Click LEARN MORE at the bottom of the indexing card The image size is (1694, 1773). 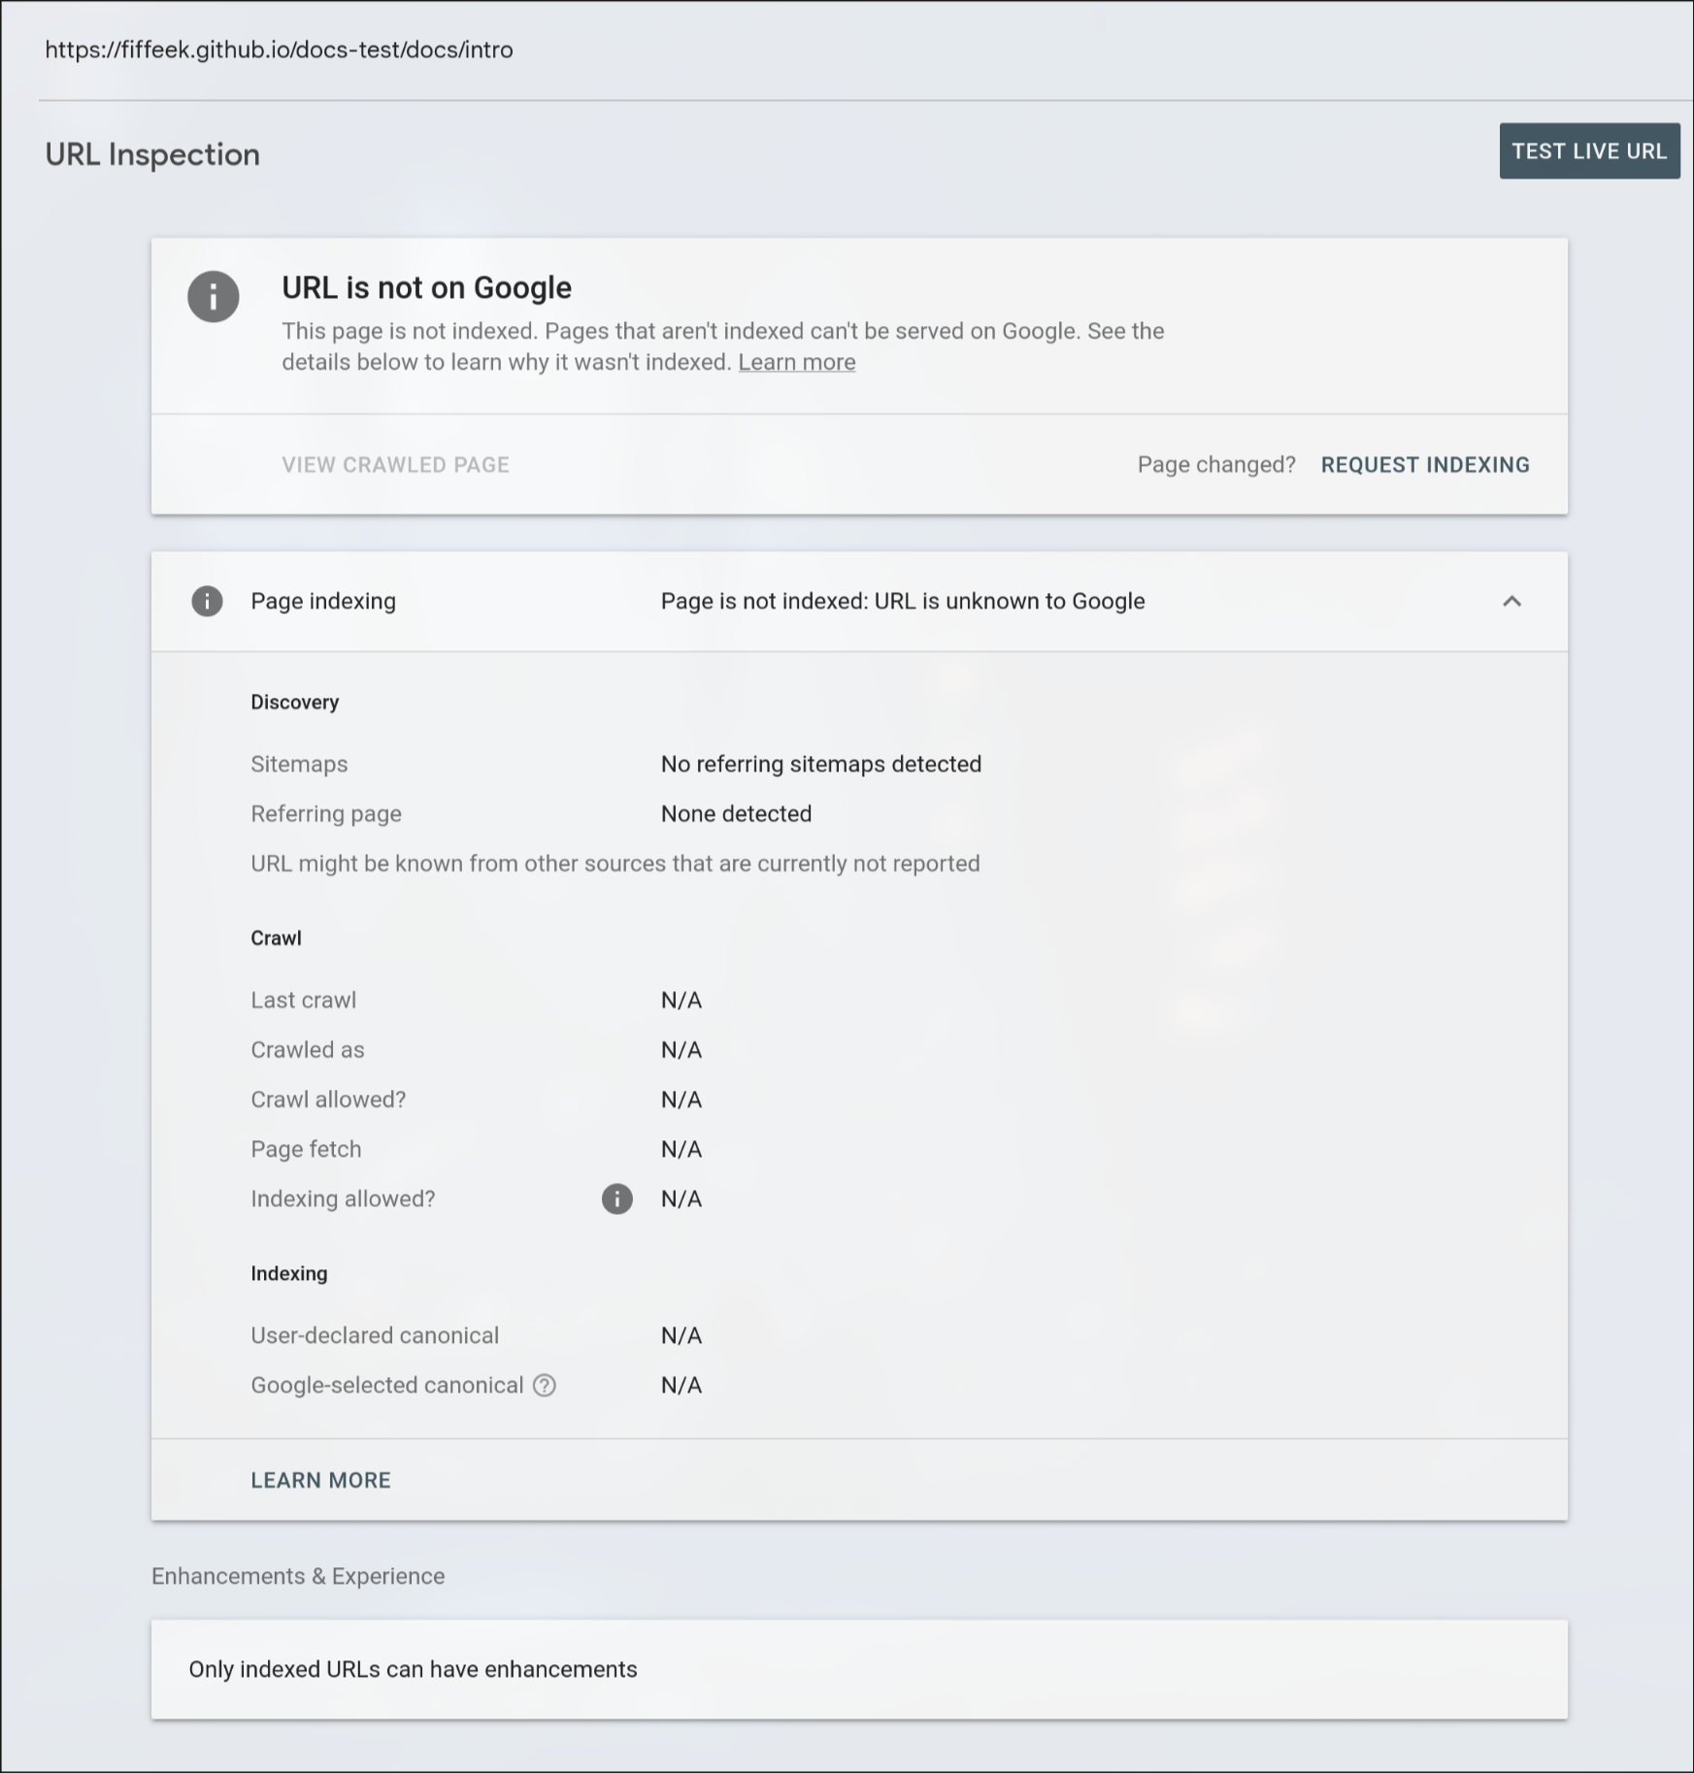point(320,1480)
